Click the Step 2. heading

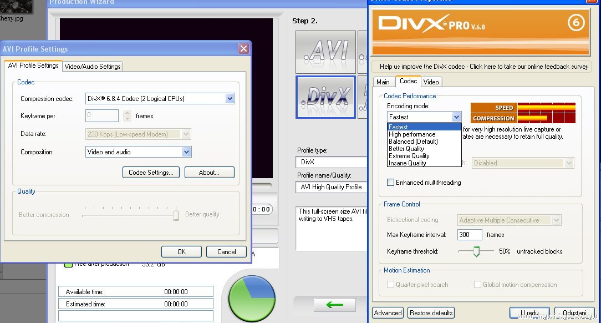(305, 21)
